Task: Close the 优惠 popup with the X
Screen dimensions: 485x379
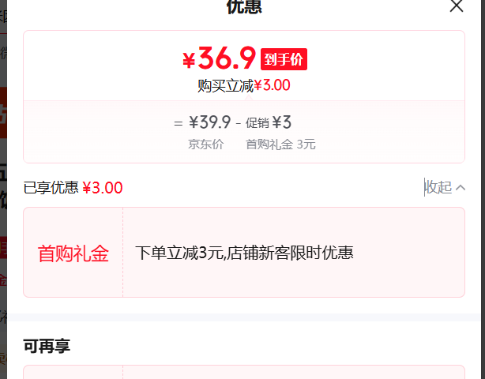Action: 457,6
